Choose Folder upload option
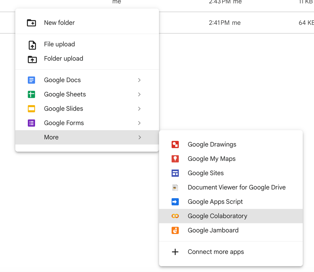Screen dimensions: 314x272 point(87,59)
